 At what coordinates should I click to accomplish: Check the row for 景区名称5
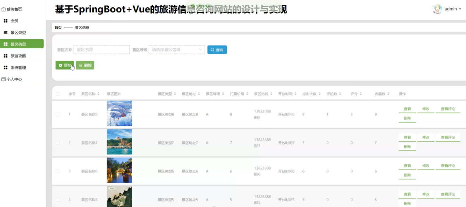(x=57, y=200)
